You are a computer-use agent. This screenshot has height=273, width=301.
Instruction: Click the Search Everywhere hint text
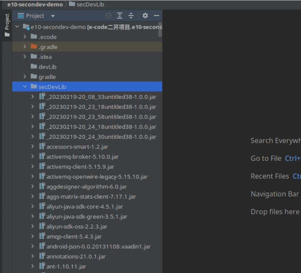[x=276, y=141]
